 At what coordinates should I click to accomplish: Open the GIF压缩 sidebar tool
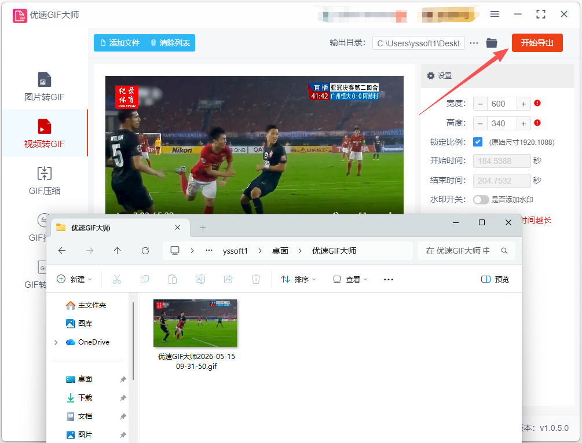(44, 181)
